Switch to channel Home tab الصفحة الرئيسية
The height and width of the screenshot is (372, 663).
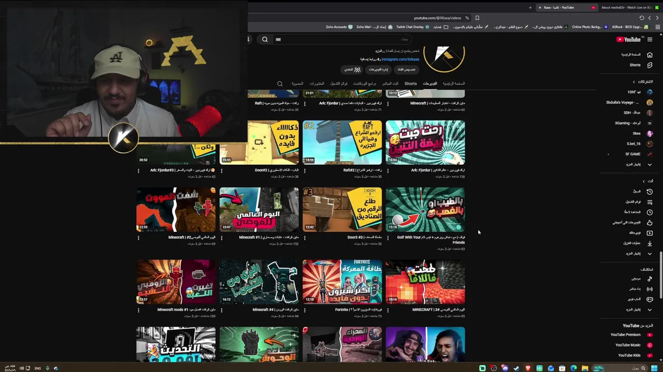(454, 84)
